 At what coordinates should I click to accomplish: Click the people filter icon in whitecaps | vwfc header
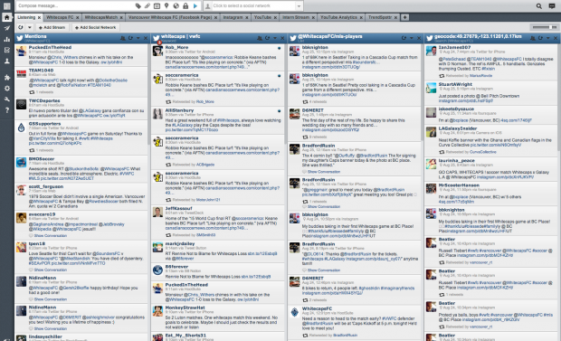coord(260,38)
